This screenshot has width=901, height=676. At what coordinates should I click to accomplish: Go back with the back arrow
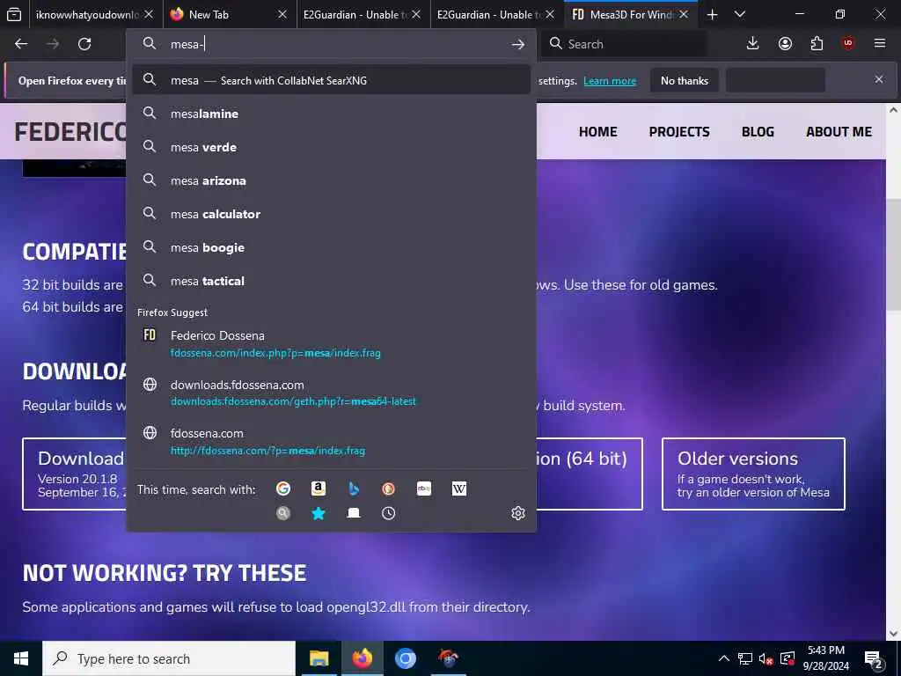pyautogui.click(x=21, y=44)
